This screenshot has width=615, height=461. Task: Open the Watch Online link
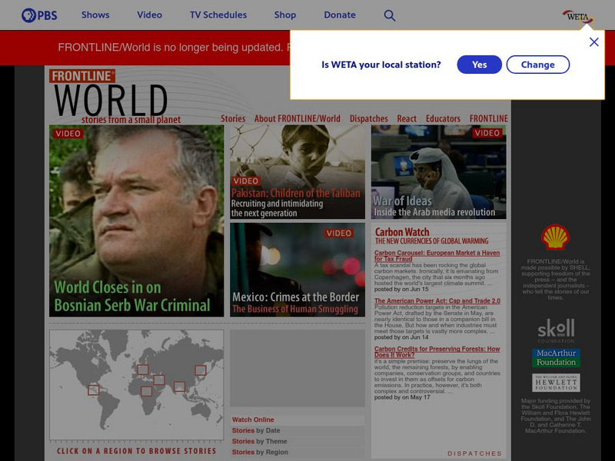pyautogui.click(x=254, y=420)
